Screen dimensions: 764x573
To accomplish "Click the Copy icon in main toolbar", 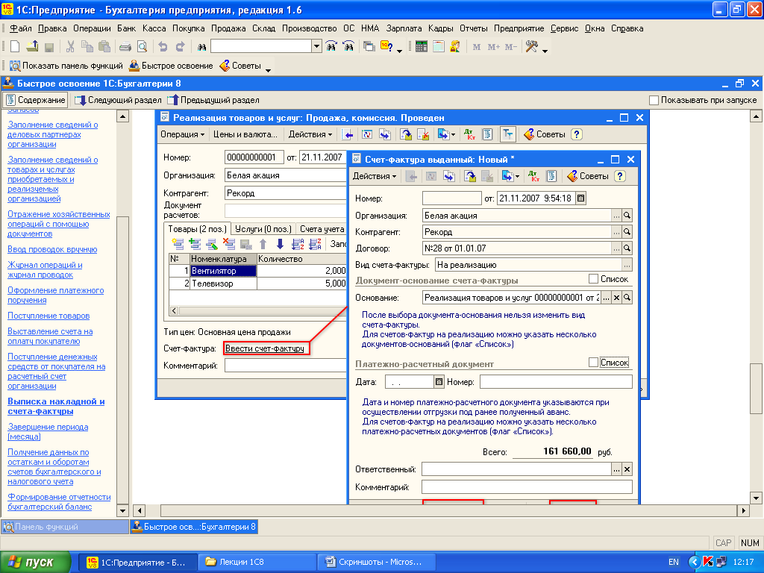I will coord(87,47).
